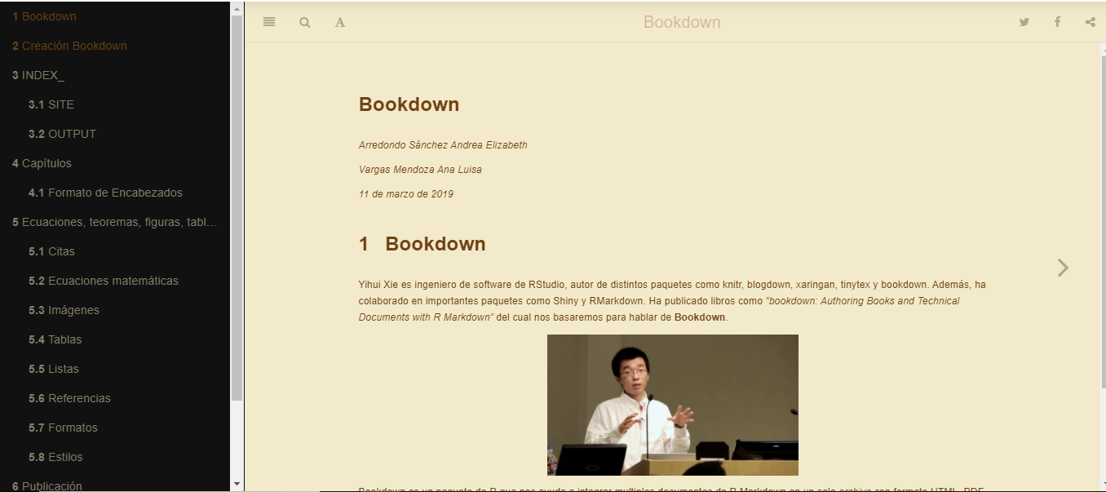Open chapter 2 Creación Bookdown
The width and height of the screenshot is (1106, 492).
pos(69,46)
